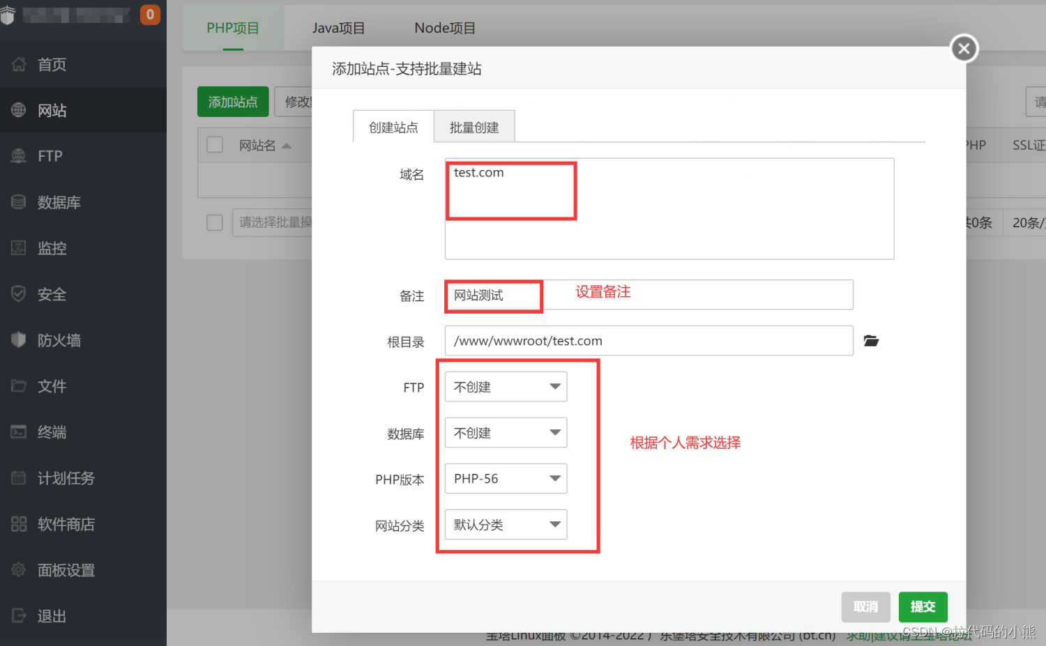
Task: Submit the new site with 提交
Action: [923, 606]
